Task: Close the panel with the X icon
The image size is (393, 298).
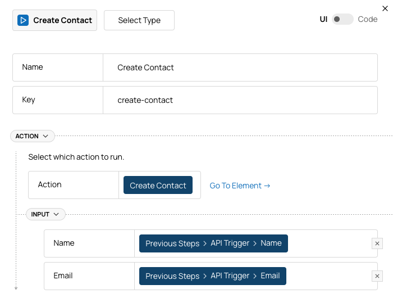Action: click(385, 8)
